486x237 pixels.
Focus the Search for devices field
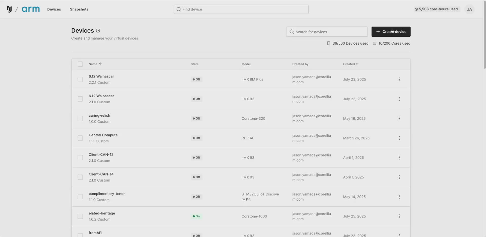(327, 32)
